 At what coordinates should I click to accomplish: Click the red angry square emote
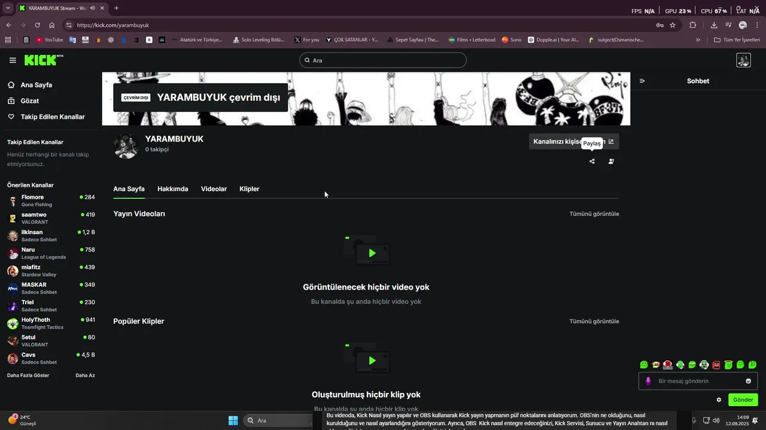[716, 365]
